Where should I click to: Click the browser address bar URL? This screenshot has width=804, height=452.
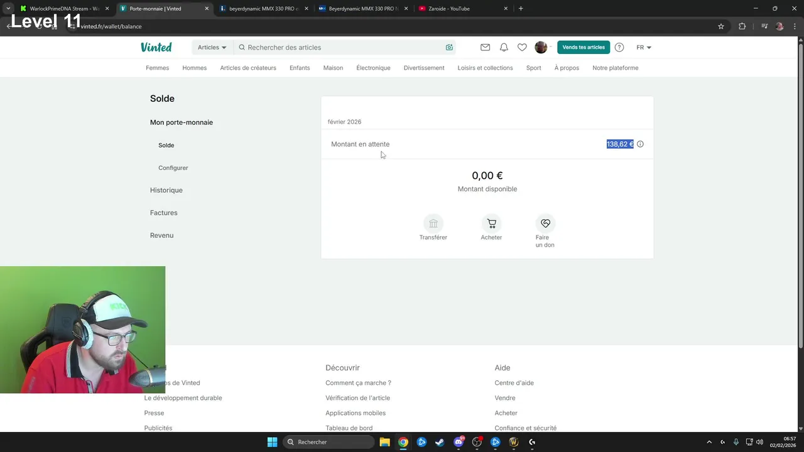pyautogui.click(x=111, y=26)
